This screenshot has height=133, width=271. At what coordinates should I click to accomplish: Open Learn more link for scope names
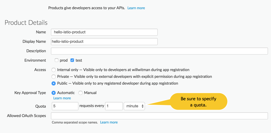(x=109, y=122)
